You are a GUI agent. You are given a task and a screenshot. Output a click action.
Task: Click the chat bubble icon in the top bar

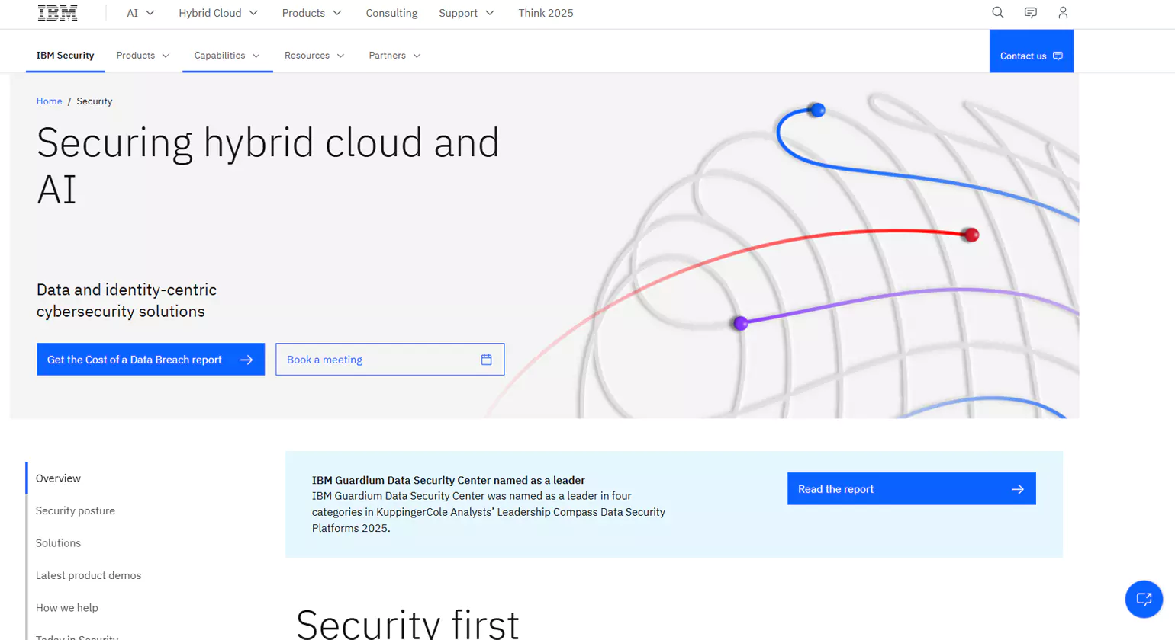pyautogui.click(x=1031, y=12)
